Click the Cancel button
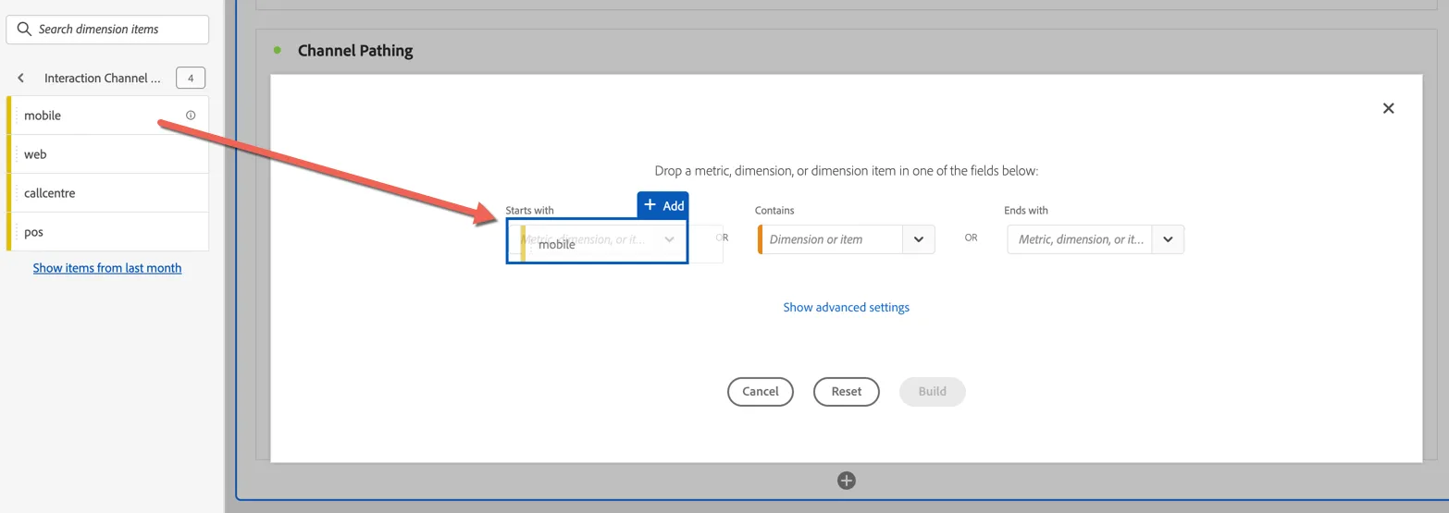Screen dimensions: 1449x513 tap(761, 392)
